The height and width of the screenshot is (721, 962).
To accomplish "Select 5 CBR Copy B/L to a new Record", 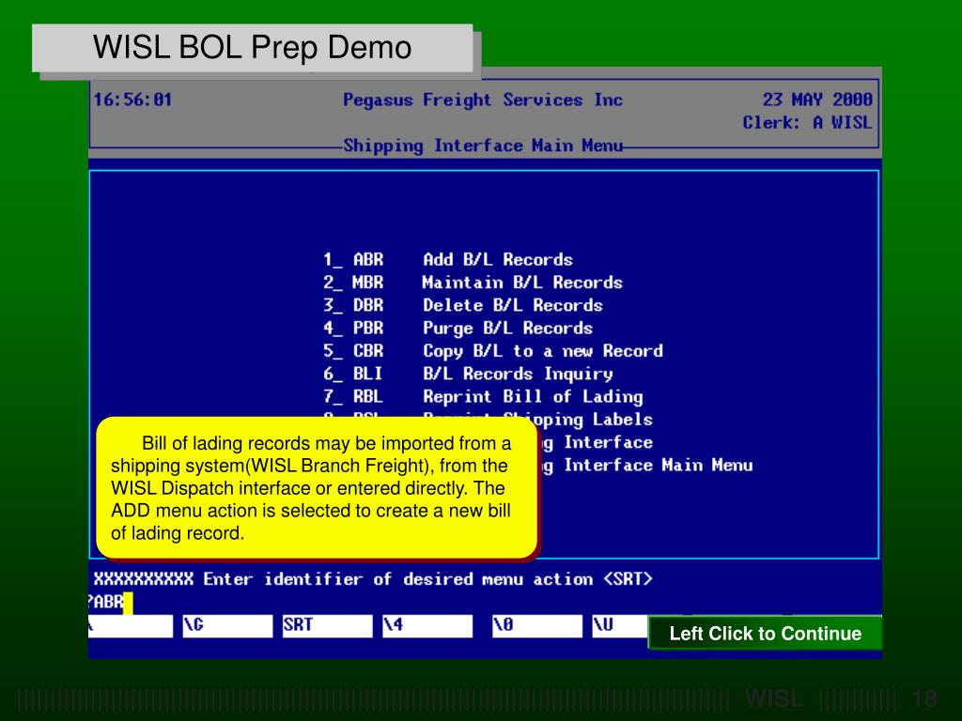I will tap(492, 351).
